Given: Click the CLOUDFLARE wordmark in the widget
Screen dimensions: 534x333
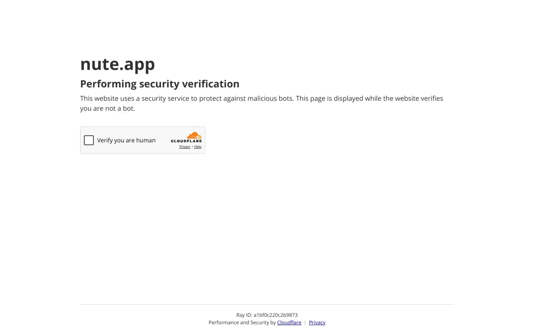Looking at the screenshot, I should [186, 141].
